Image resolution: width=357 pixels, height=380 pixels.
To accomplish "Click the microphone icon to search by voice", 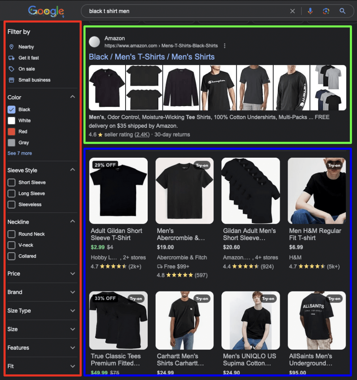I will [x=310, y=11].
